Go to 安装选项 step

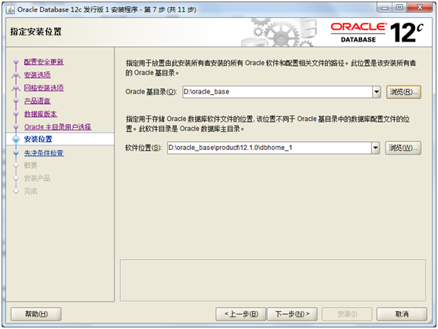tap(37, 75)
